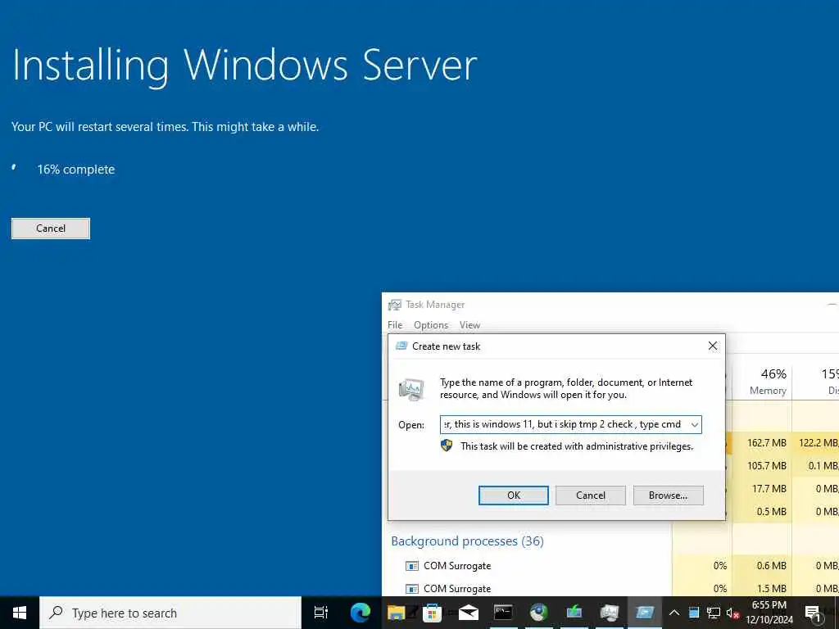This screenshot has width=839, height=629.
Task: Click the Browse... button
Action: [x=668, y=496]
